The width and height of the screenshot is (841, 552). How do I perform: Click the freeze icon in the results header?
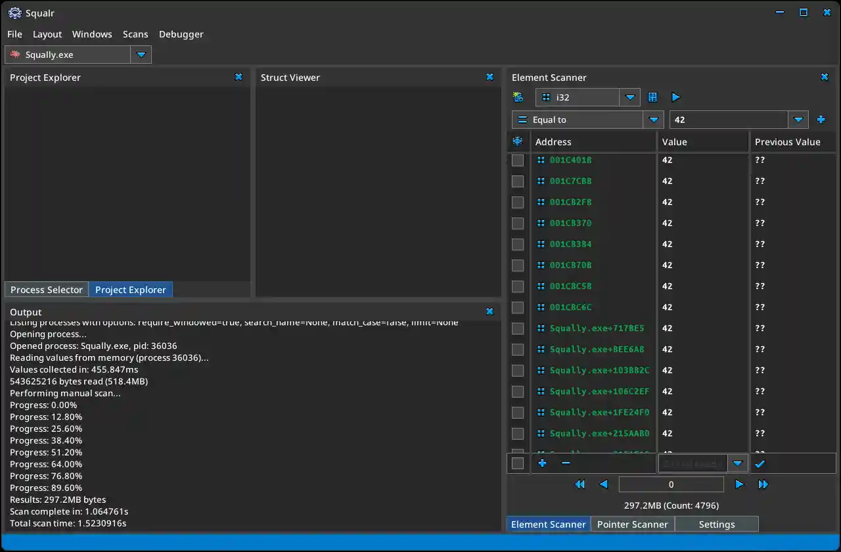click(x=518, y=141)
